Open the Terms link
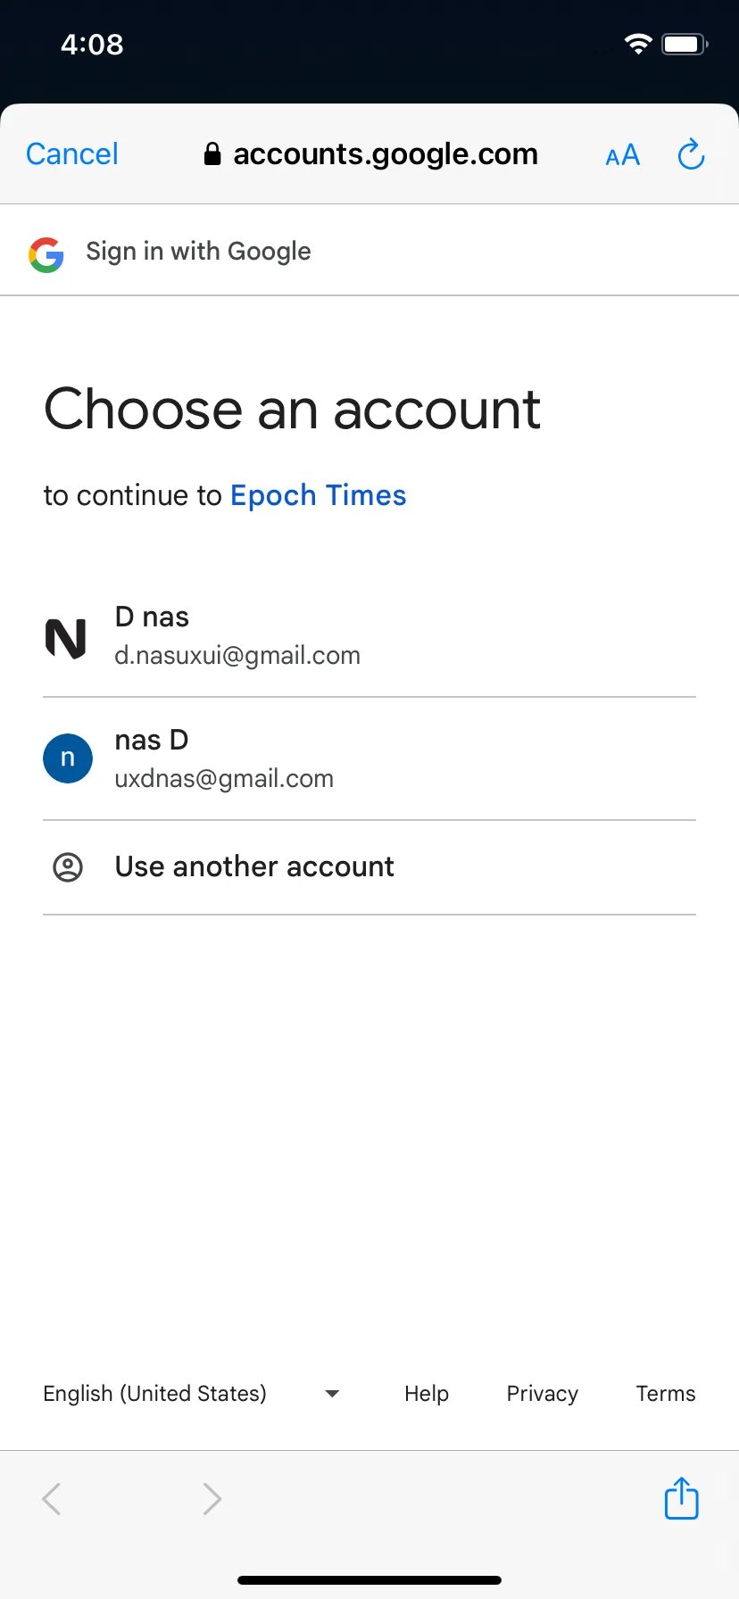The image size is (739, 1599). (x=666, y=1394)
